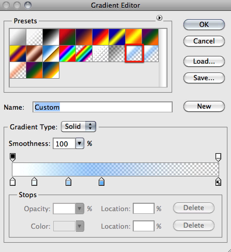
Task: Click OK to confirm the gradient
Action: tap(204, 24)
